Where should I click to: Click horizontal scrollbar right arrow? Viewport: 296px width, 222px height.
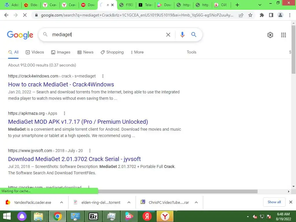288,191
